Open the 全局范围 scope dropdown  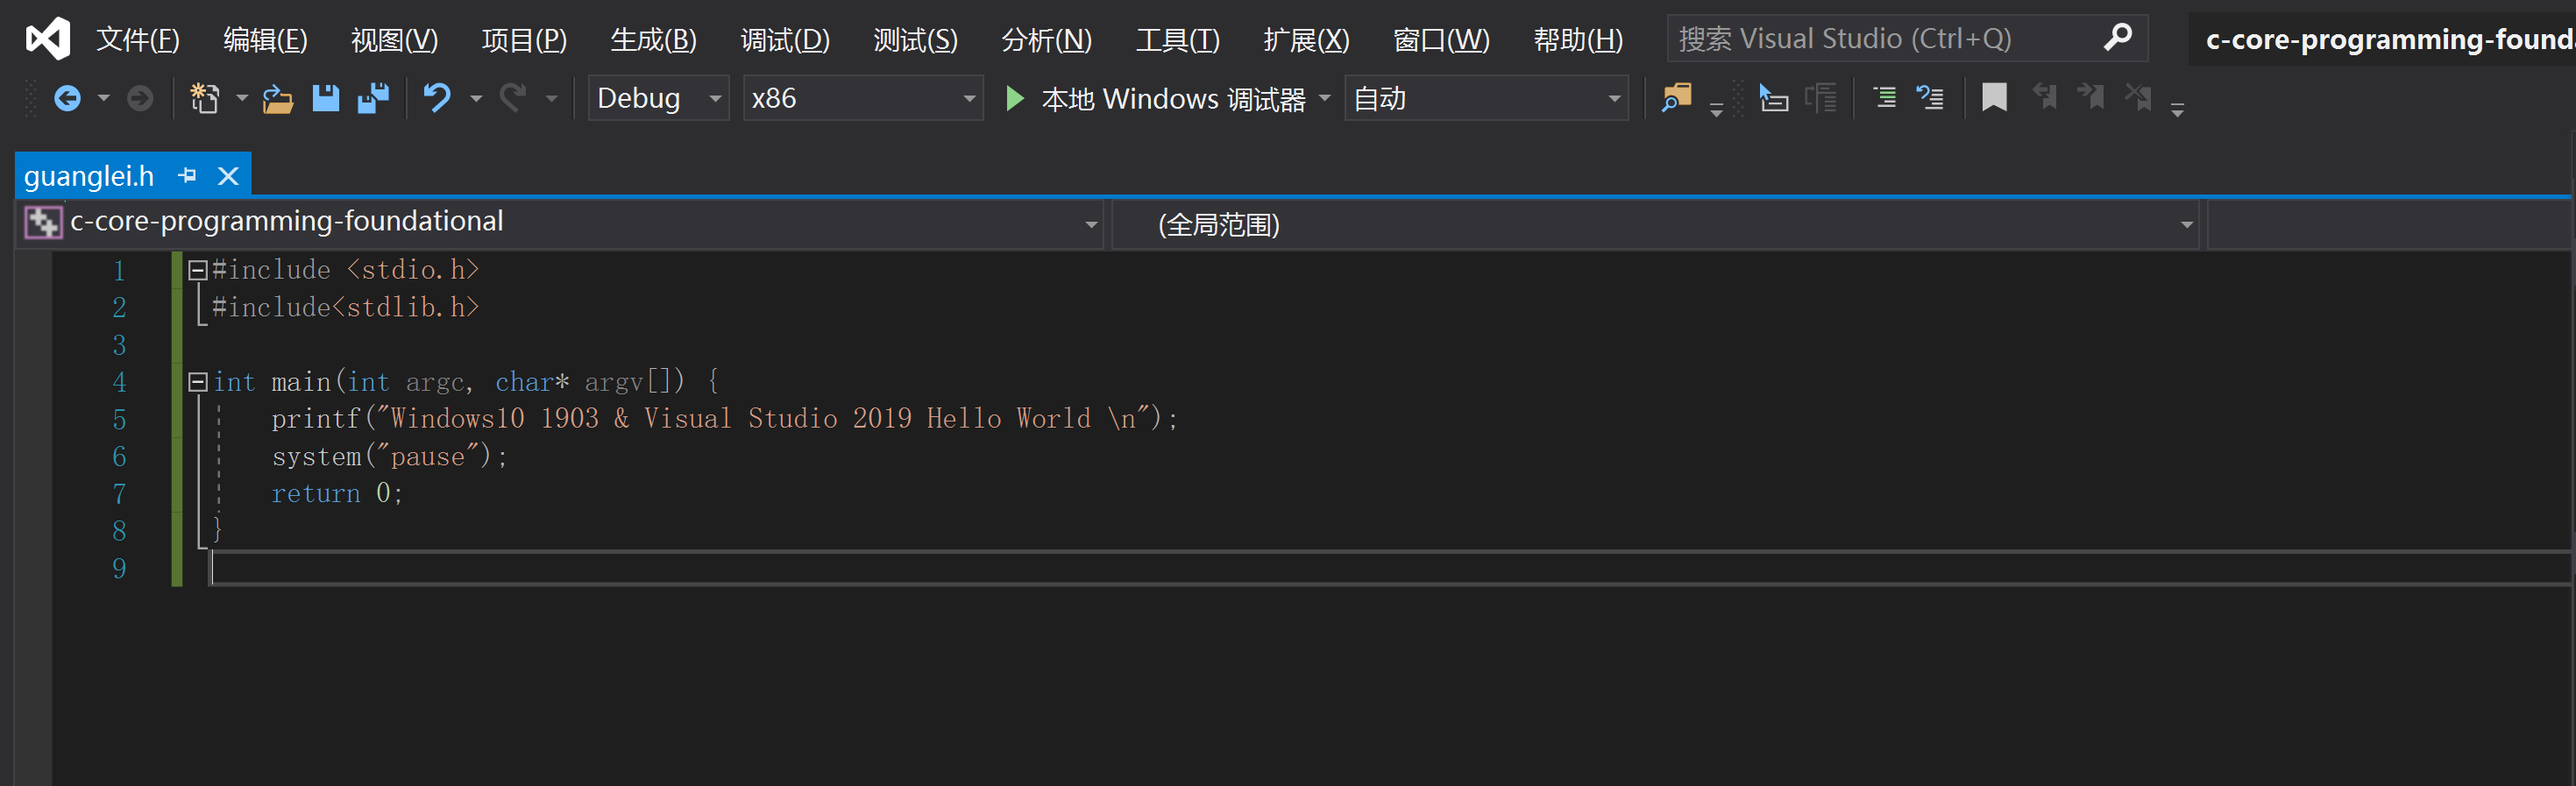1654,224
